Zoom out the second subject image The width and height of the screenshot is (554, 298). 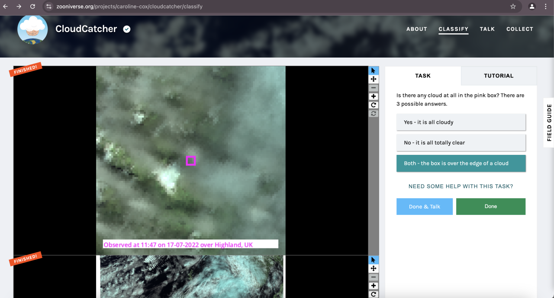pyautogui.click(x=374, y=277)
